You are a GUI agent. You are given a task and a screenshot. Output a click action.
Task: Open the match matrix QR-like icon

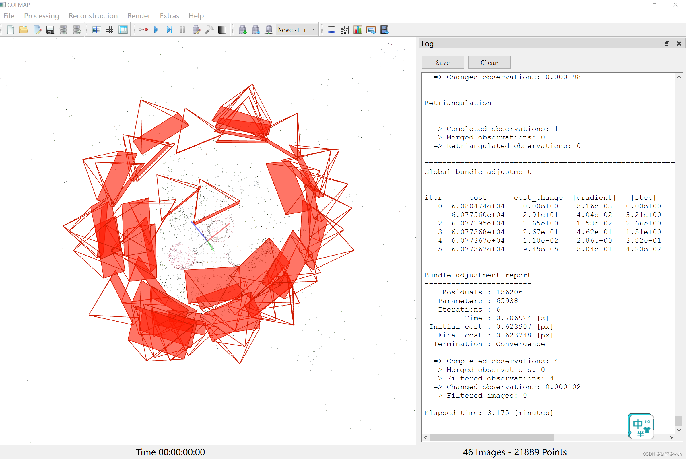coord(344,30)
